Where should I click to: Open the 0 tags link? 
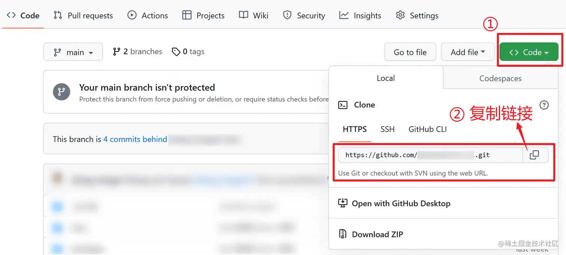pos(188,52)
